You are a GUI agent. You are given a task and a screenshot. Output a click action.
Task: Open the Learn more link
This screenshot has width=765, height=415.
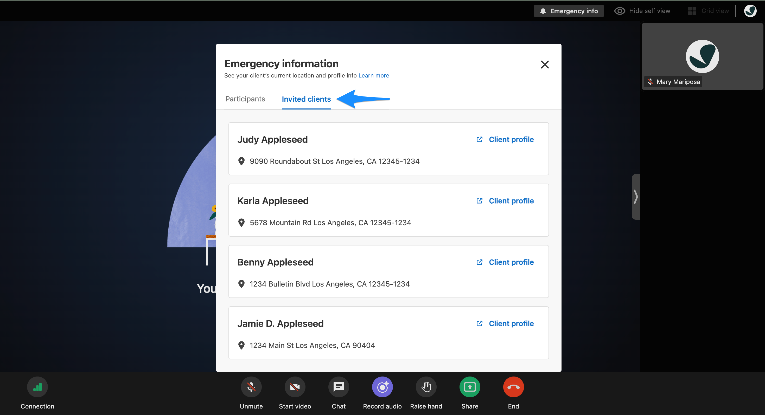374,75
